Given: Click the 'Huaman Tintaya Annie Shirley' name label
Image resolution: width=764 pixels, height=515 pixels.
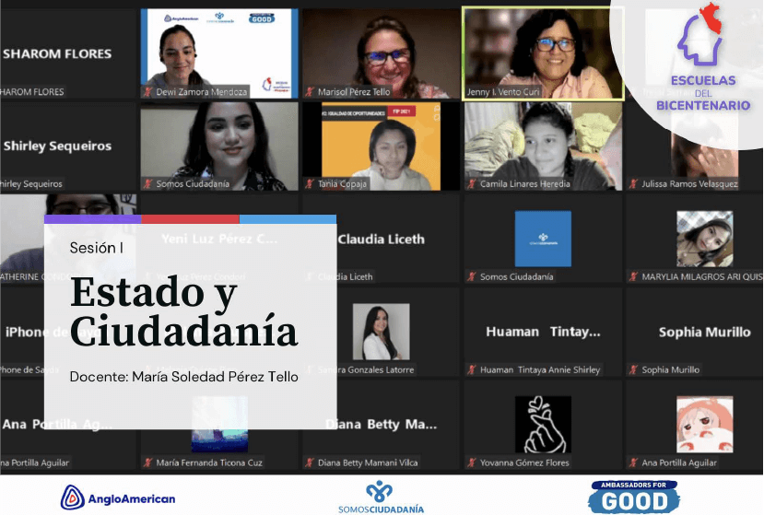Looking at the screenshot, I should (540, 369).
